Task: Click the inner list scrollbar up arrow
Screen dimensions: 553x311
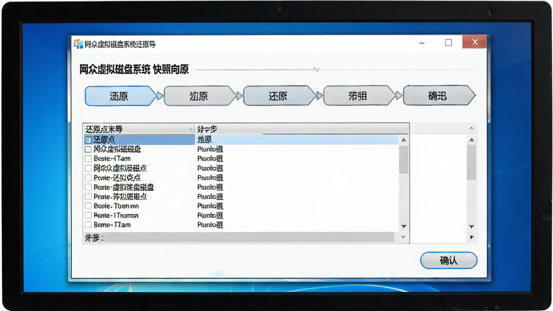Action: [404, 140]
